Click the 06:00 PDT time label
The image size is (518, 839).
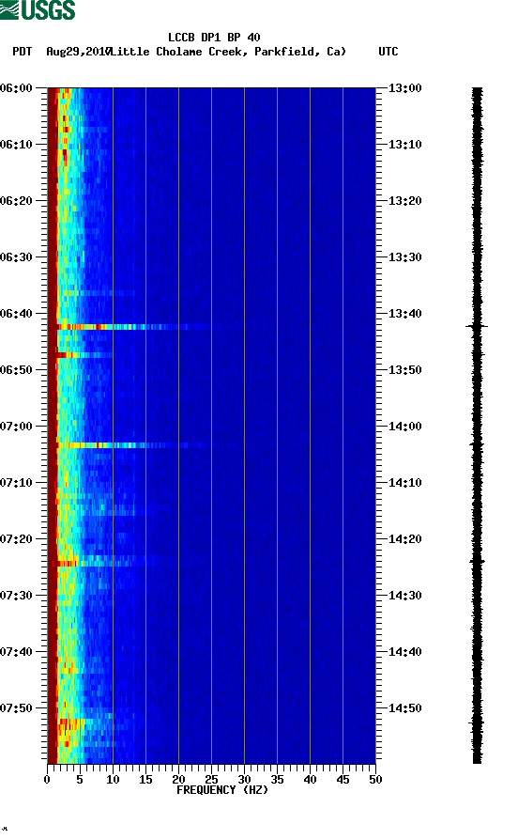point(17,87)
